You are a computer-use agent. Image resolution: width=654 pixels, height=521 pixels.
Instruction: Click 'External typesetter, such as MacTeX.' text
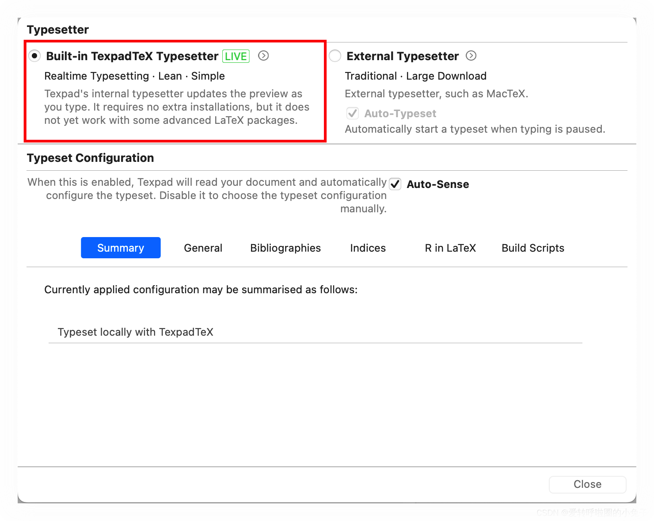[x=437, y=94]
